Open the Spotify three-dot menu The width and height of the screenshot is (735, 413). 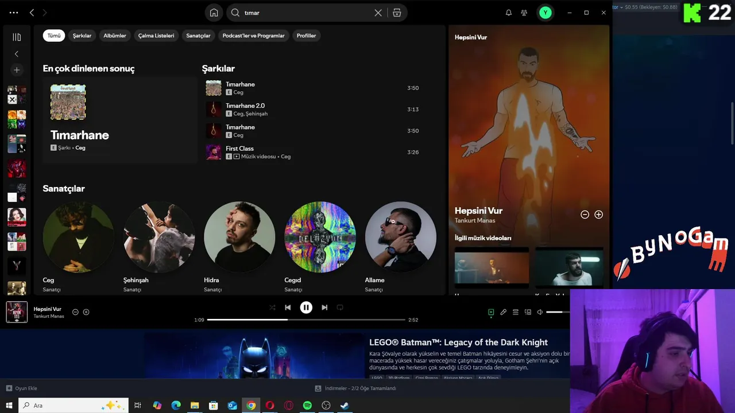coord(14,13)
